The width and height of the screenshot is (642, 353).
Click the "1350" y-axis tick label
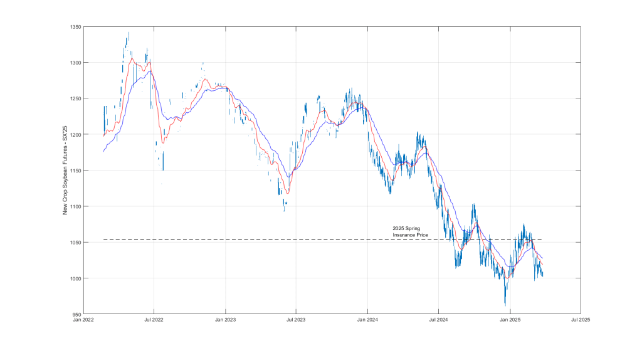pyautogui.click(x=76, y=27)
